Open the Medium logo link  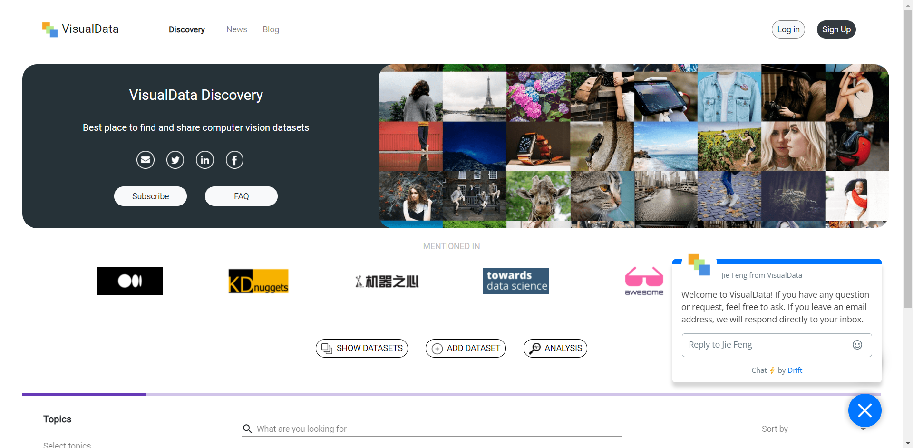[130, 281]
